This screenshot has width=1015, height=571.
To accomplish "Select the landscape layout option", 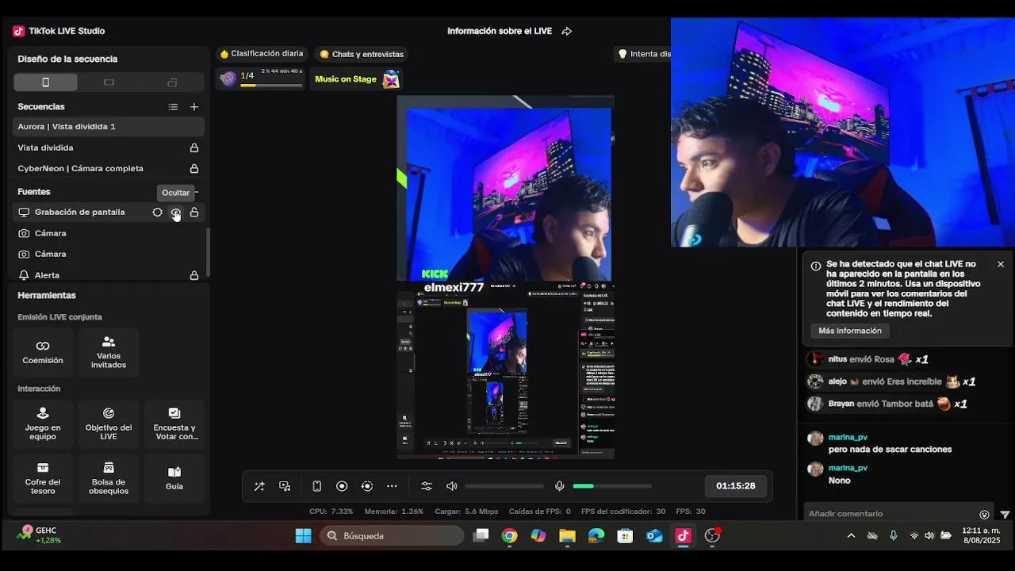I will click(x=109, y=82).
